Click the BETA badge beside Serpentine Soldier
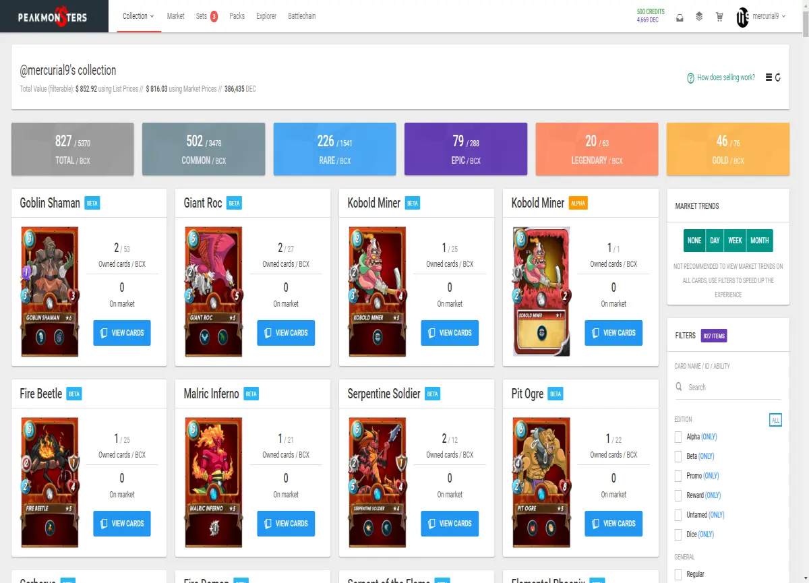This screenshot has width=809, height=583. click(x=433, y=394)
